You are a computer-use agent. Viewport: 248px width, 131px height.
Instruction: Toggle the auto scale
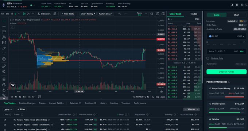click(x=163, y=97)
